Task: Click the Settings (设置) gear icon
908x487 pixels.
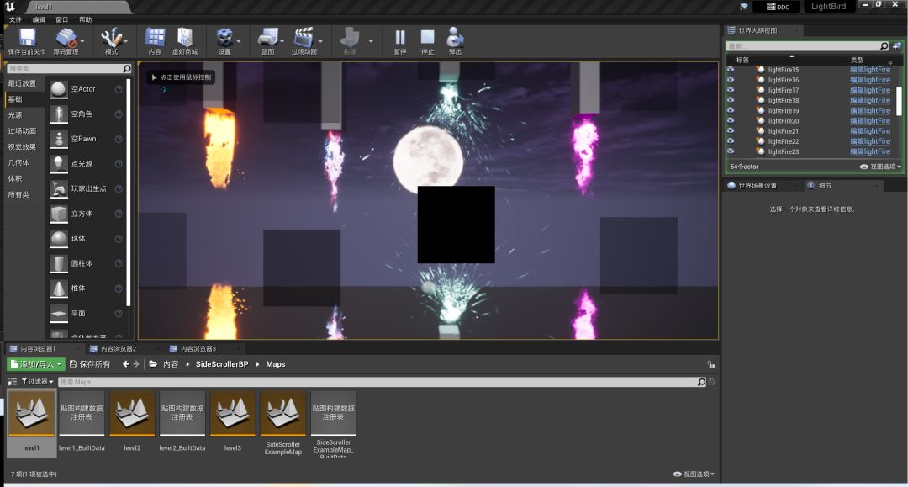Action: tap(224, 39)
